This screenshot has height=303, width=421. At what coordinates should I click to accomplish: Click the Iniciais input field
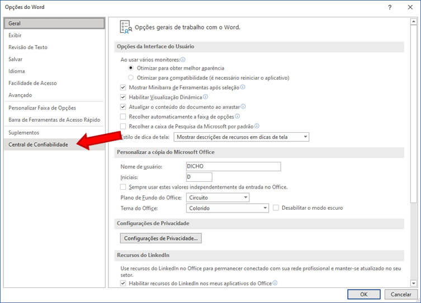coord(199,177)
